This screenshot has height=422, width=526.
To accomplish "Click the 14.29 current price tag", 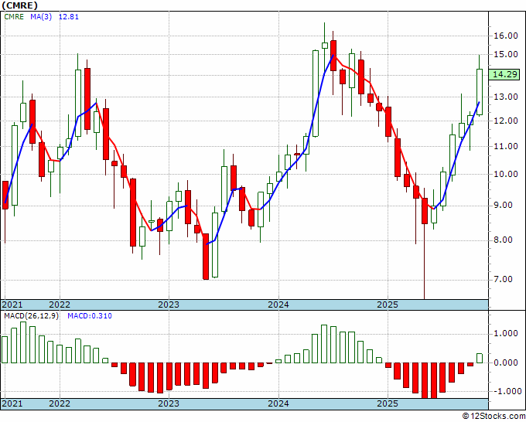I will pyautogui.click(x=506, y=74).
